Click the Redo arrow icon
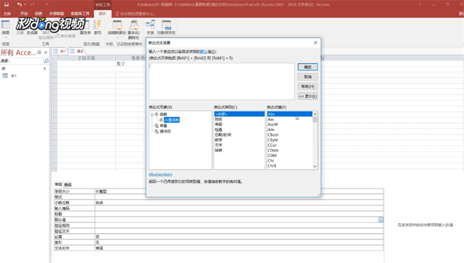This screenshot has height=263, width=464. 33,4
